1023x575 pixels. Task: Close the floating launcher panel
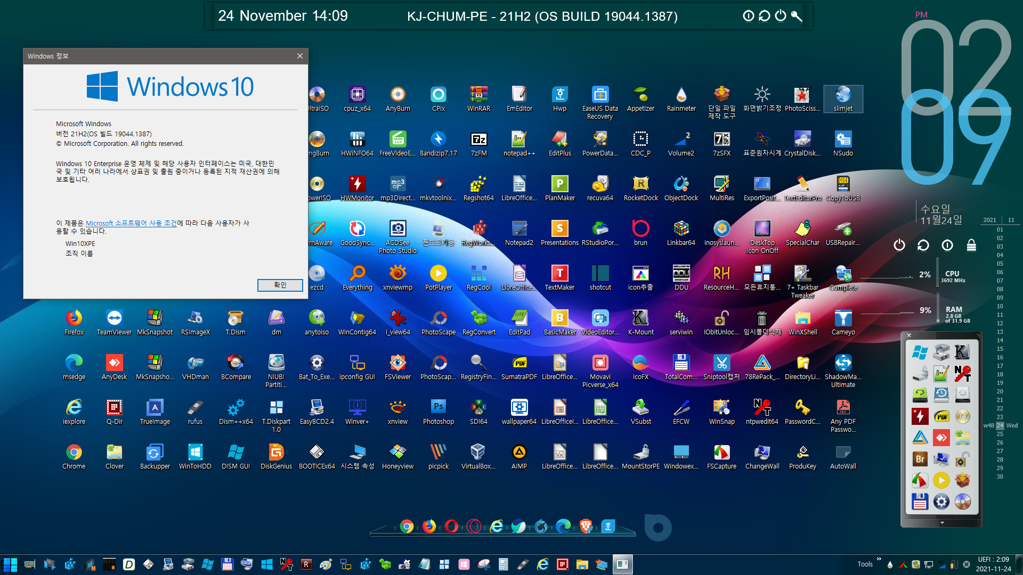pos(909,335)
